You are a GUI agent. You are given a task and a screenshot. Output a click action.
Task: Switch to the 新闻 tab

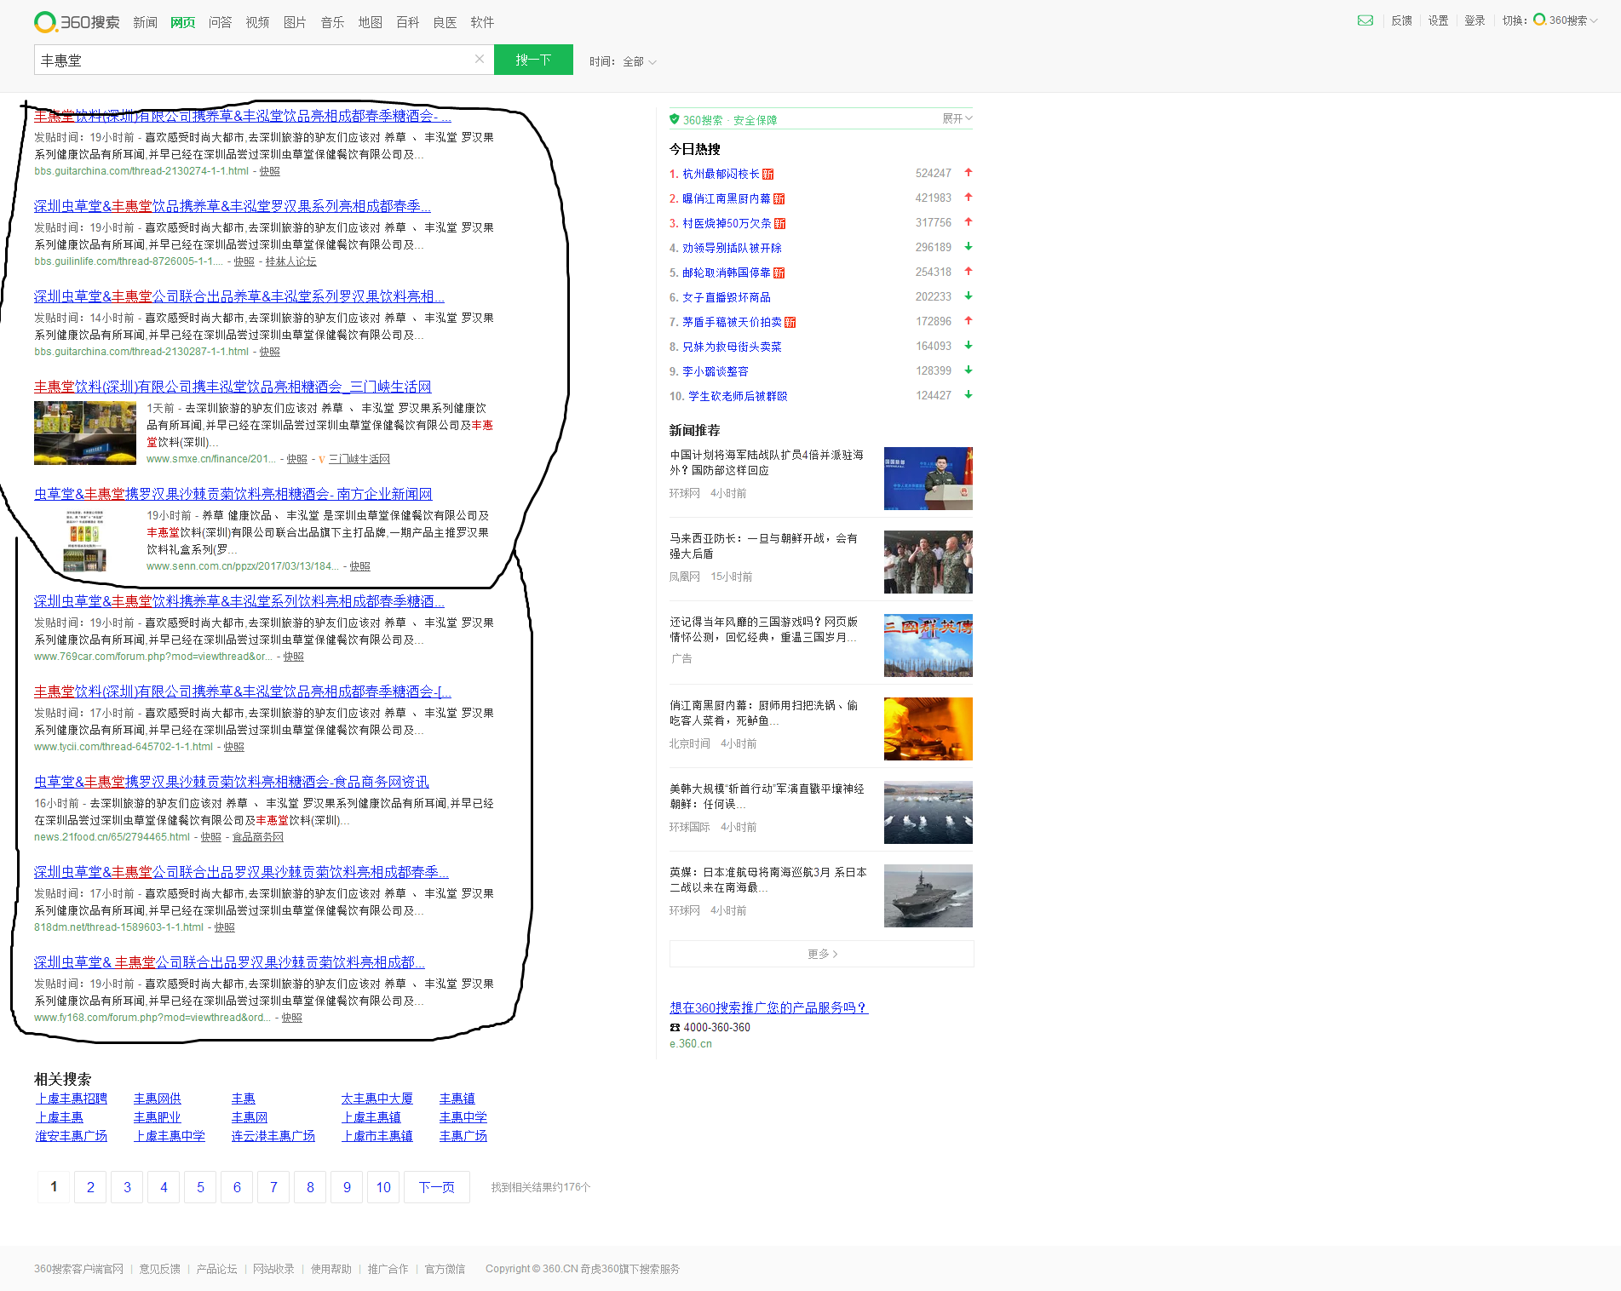tap(145, 22)
